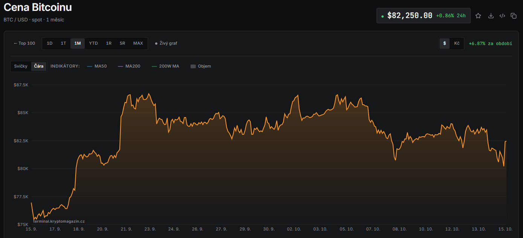Toggle the MA50 indicator

coord(97,66)
